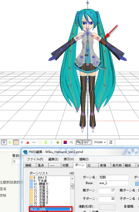Switch to the 材質 tab

tap(67, 165)
